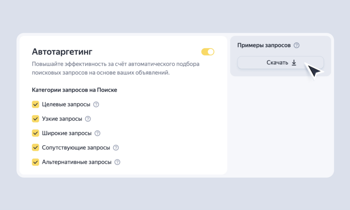
Task: Uncheck the Широкие запросы checkbox
Action: coord(35,133)
